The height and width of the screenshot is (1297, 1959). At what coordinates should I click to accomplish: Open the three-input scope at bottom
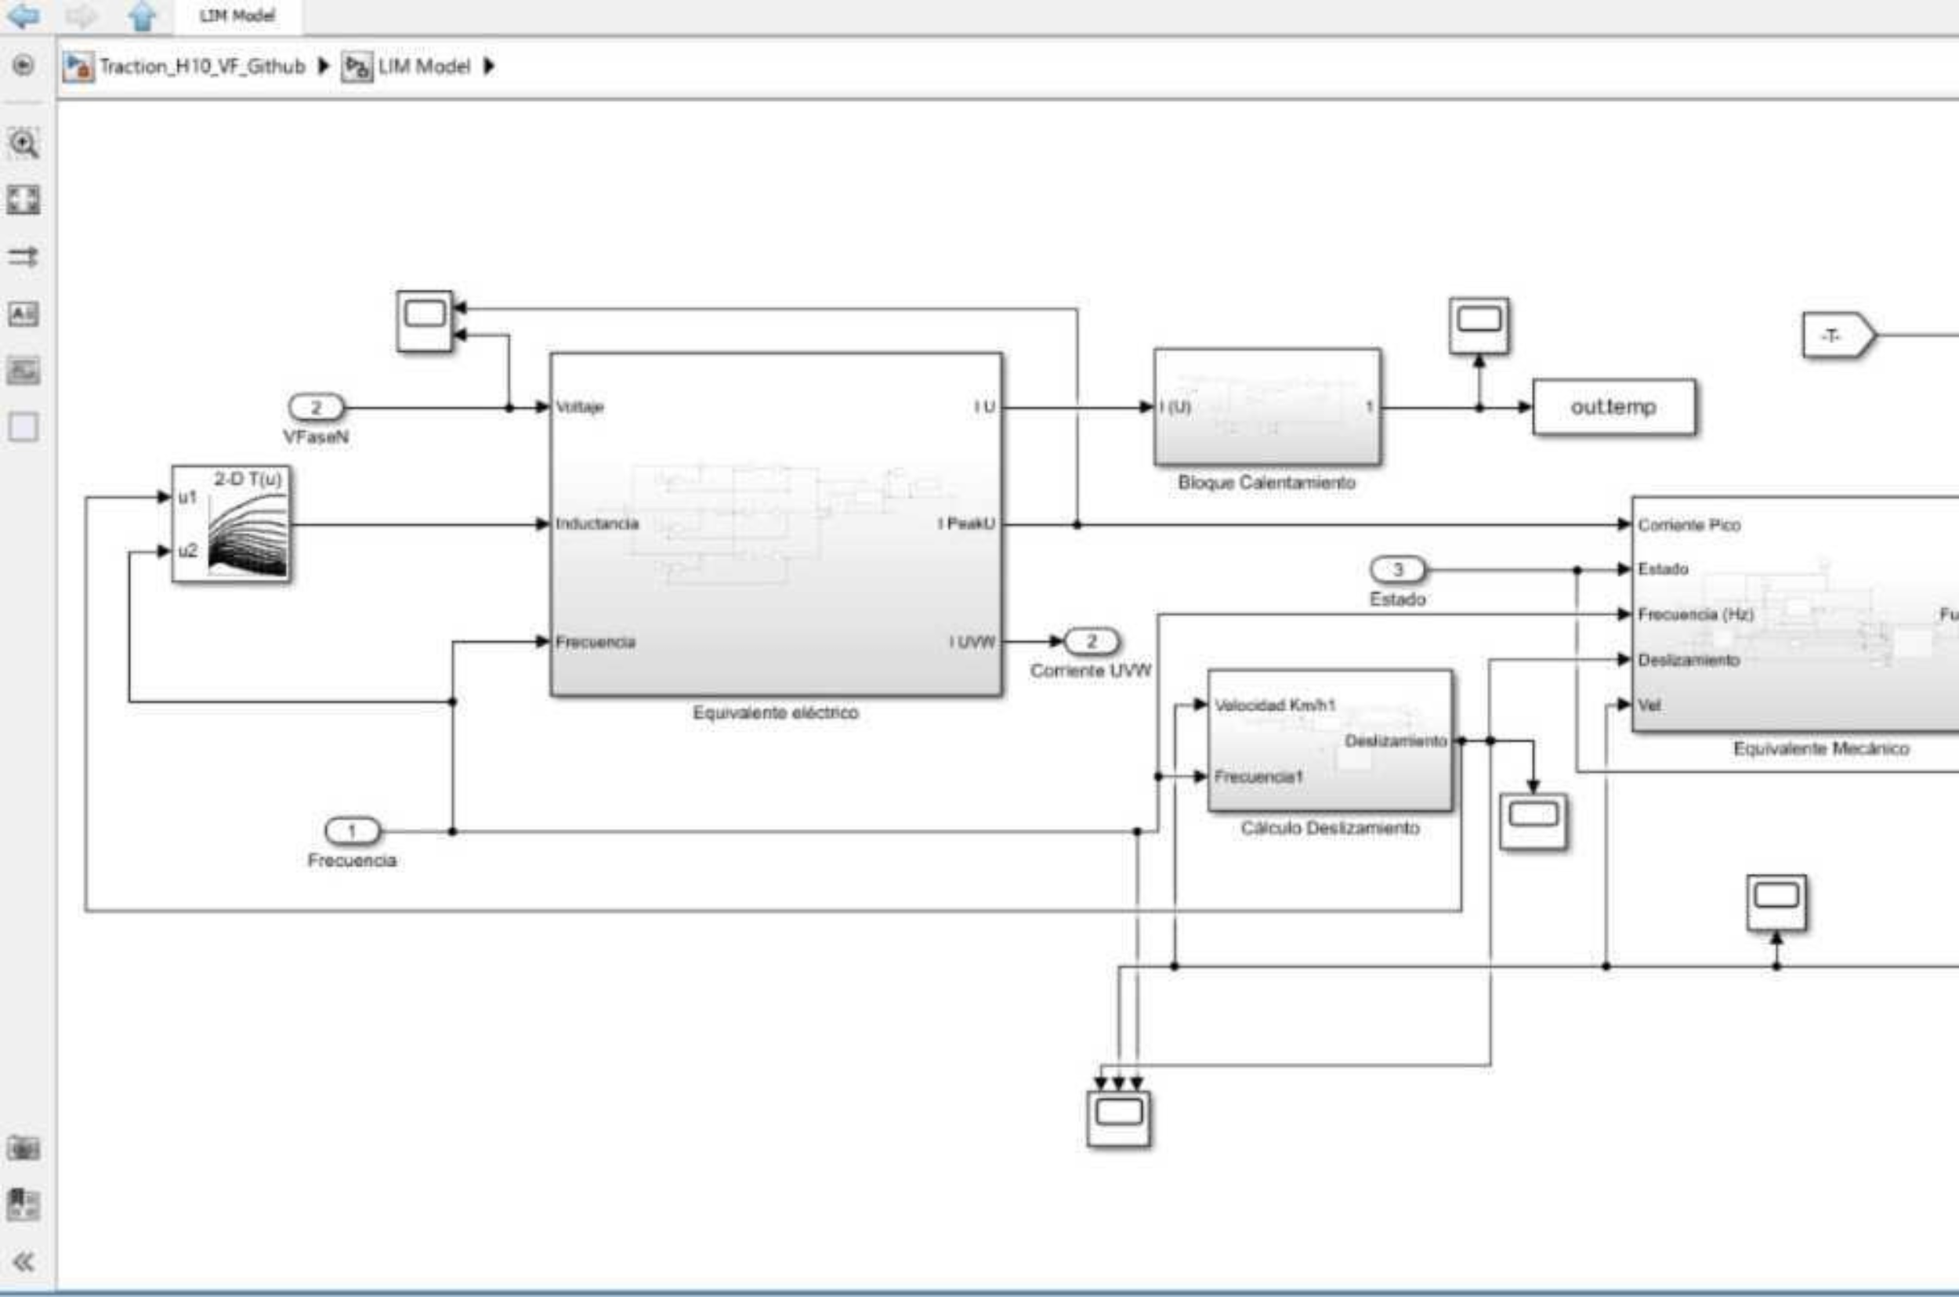click(1118, 1118)
